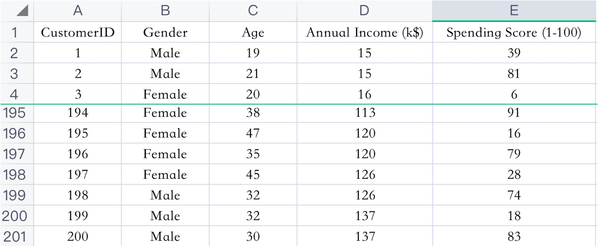Select column A header
Screen dimensions: 598x246
pyautogui.click(x=78, y=11)
